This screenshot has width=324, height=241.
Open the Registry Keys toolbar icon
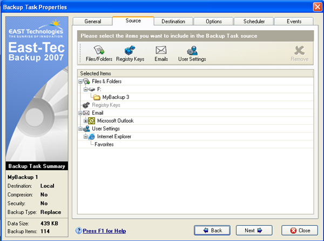pos(130,50)
